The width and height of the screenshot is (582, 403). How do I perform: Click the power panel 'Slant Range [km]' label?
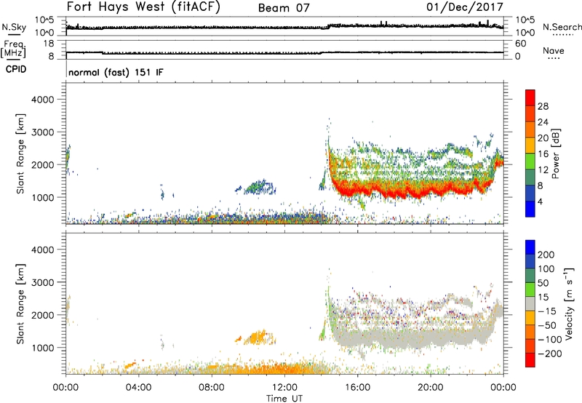[20, 153]
